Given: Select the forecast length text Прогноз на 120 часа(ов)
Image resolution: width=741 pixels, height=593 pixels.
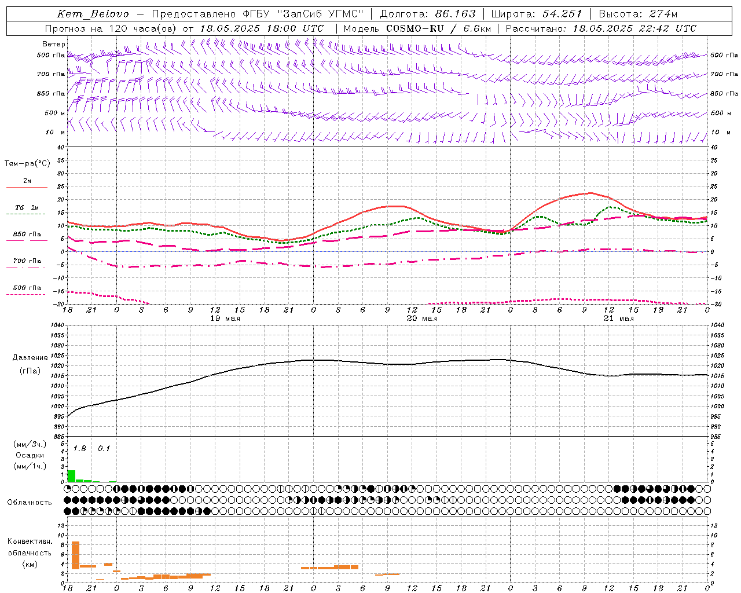Looking at the screenshot, I should click(111, 28).
